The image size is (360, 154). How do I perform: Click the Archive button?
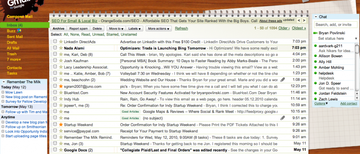pyautogui.click(x=58, y=29)
